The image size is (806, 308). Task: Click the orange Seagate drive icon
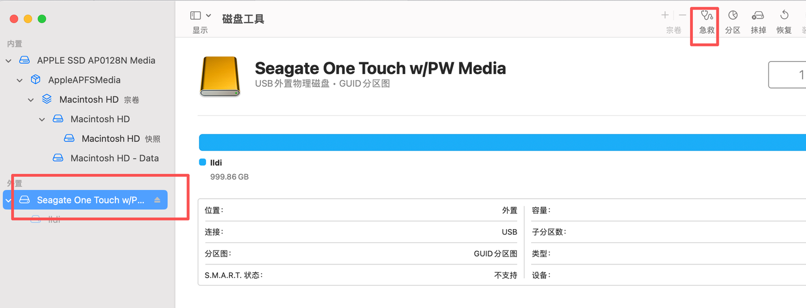pos(220,76)
